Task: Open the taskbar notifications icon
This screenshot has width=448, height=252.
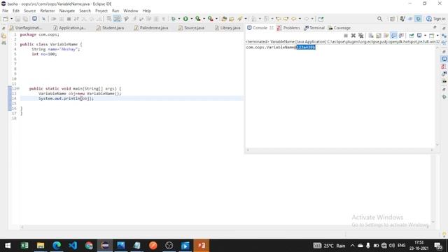Action: (x=438, y=246)
